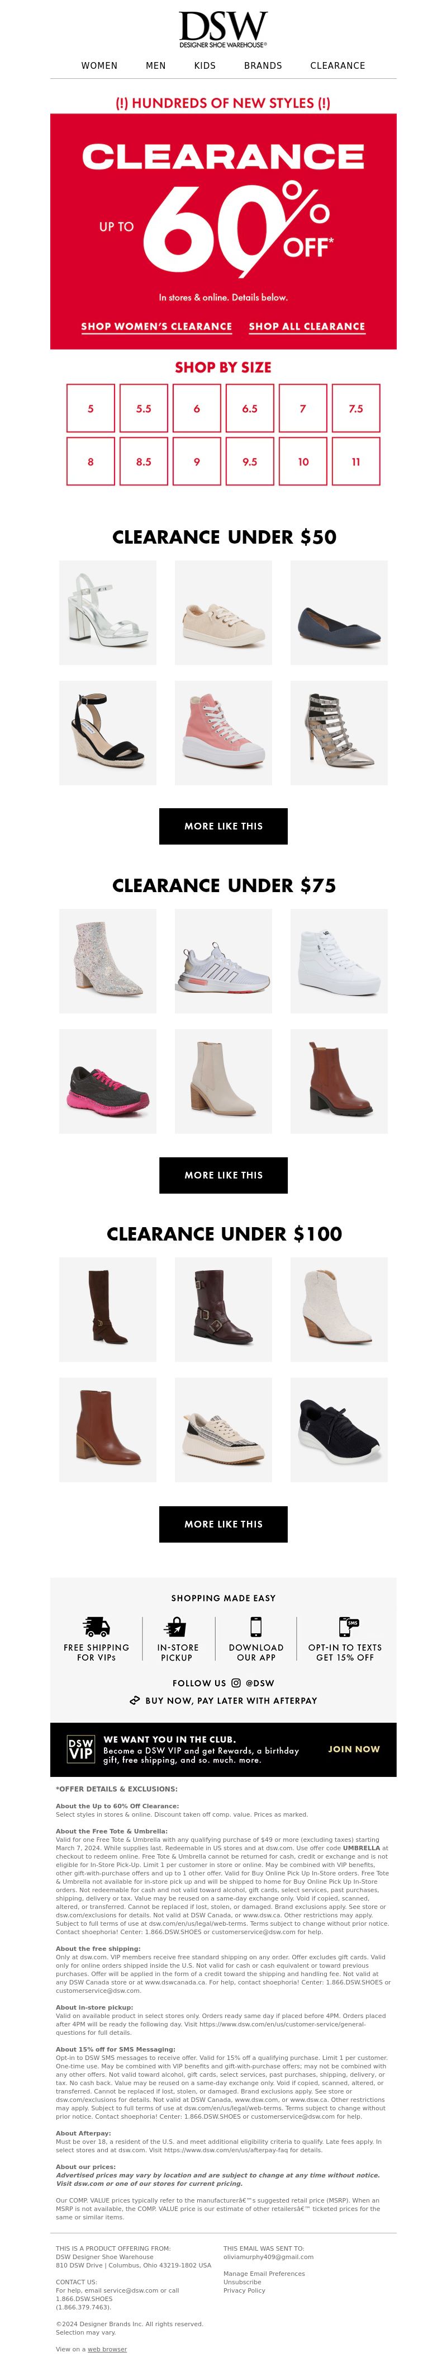Click the in-store pickup bag icon
Viewport: 447px width, 2362px height.
point(176,1626)
